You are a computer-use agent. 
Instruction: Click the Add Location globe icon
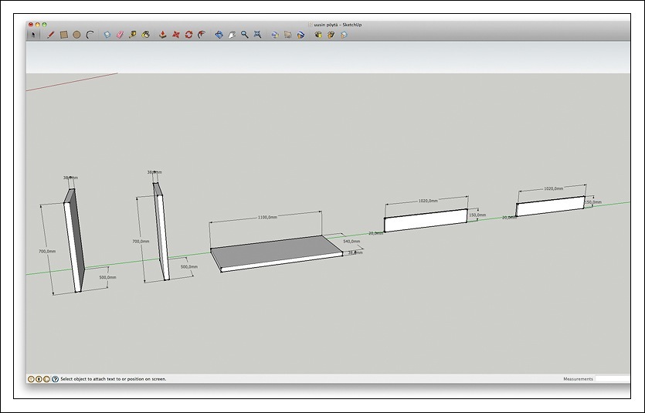click(x=275, y=35)
